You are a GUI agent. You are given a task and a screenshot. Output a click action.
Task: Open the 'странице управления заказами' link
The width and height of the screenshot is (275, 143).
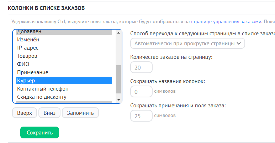(226, 21)
